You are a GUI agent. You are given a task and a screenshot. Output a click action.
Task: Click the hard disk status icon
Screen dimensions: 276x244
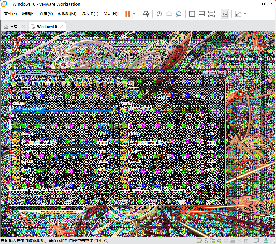[x=199, y=241]
